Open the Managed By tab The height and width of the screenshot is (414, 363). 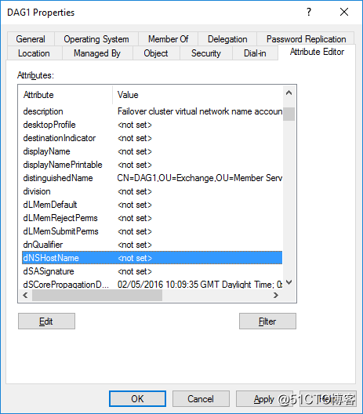97,53
